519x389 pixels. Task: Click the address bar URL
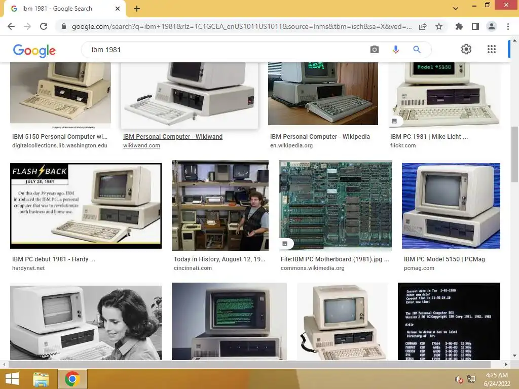coord(242,26)
